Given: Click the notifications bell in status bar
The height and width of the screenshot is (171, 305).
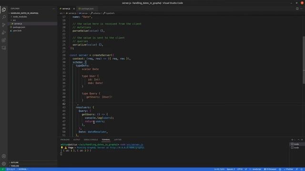Looking at the screenshot, I should click(x=302, y=169).
